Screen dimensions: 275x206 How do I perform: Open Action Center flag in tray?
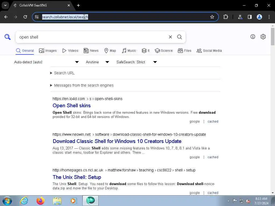(x=235, y=201)
